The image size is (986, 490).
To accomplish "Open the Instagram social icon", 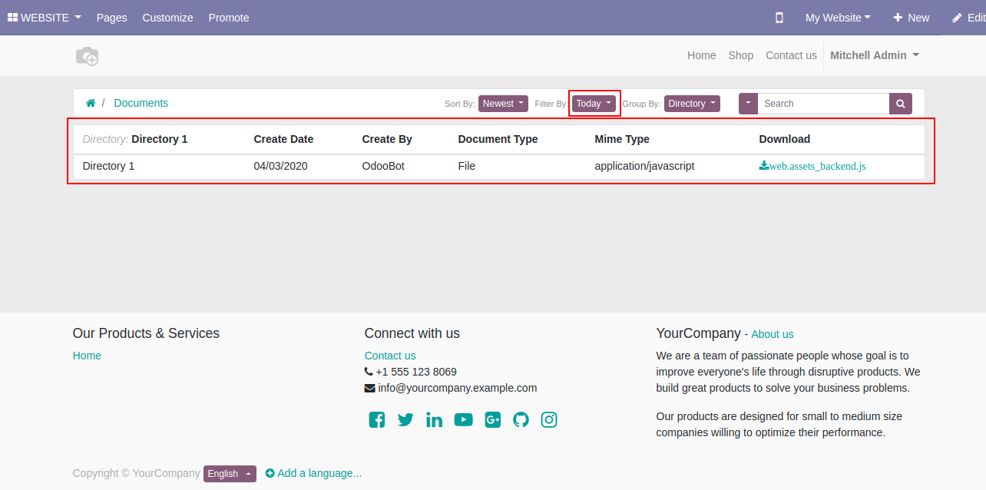I will [x=549, y=419].
